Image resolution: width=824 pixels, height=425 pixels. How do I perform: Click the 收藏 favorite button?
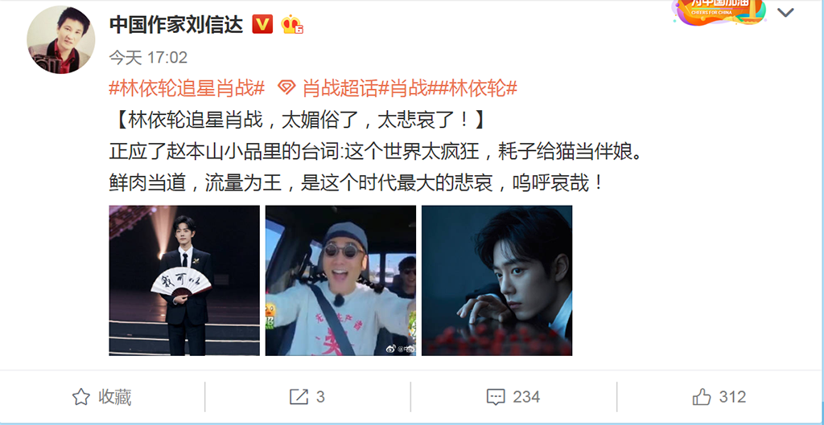pos(102,397)
